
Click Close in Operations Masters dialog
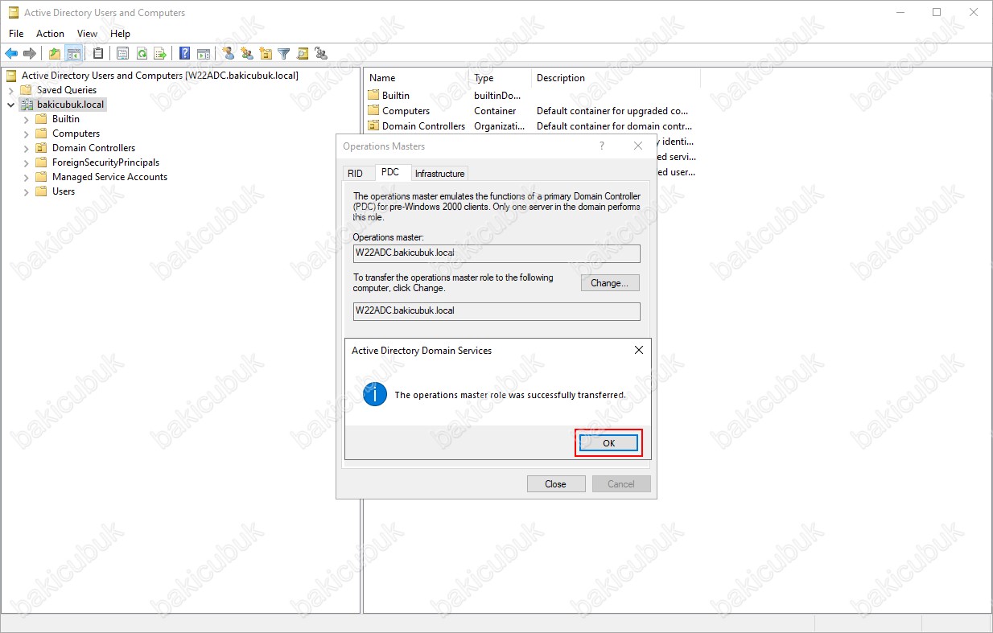tap(555, 484)
